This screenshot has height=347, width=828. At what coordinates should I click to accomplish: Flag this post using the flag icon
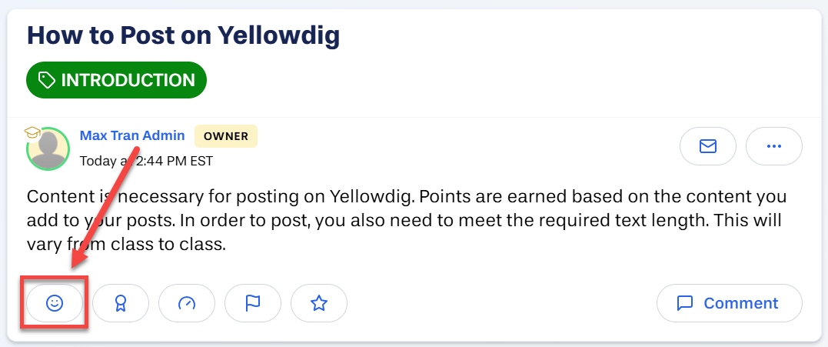tap(253, 303)
